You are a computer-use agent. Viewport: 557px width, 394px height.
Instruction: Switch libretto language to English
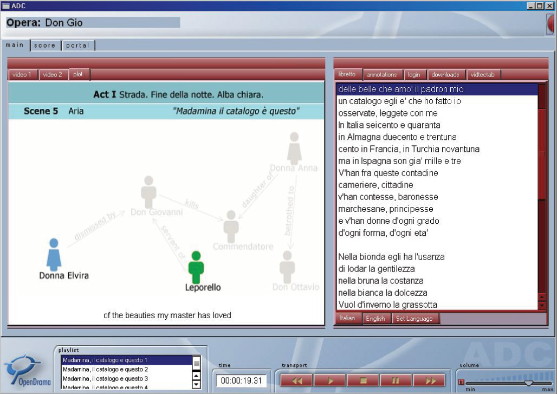pyautogui.click(x=375, y=319)
